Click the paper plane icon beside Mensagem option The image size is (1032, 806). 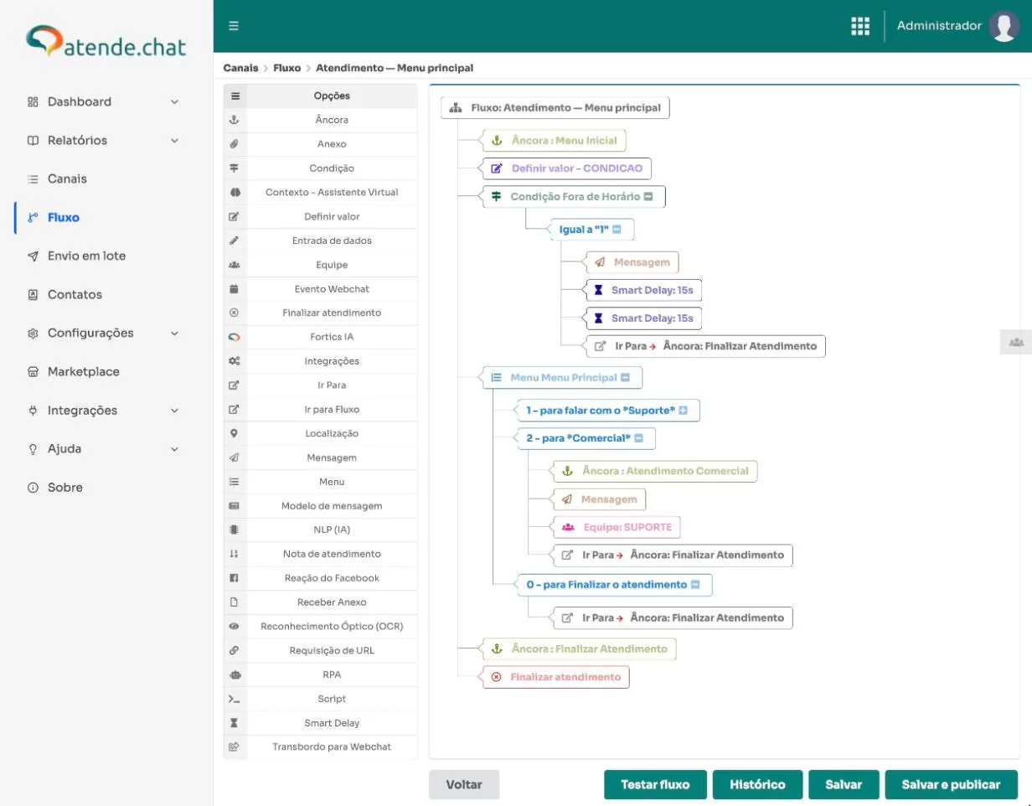235,457
